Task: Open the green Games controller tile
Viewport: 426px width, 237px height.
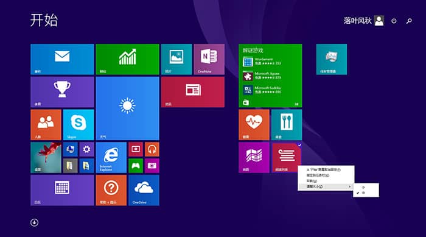Action: click(136, 166)
